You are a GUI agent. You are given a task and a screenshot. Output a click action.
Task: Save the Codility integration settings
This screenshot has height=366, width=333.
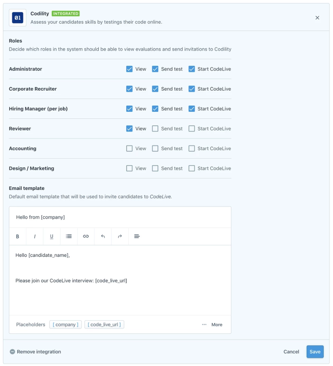point(315,351)
